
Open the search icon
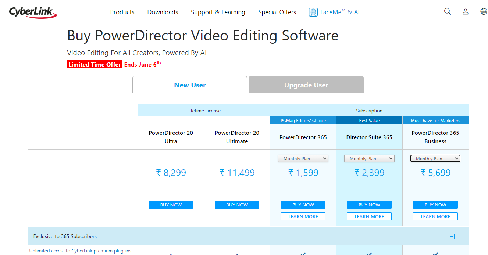448,12
